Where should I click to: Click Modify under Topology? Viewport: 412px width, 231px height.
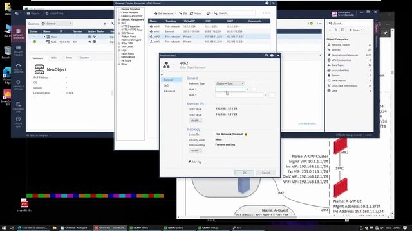point(195,151)
